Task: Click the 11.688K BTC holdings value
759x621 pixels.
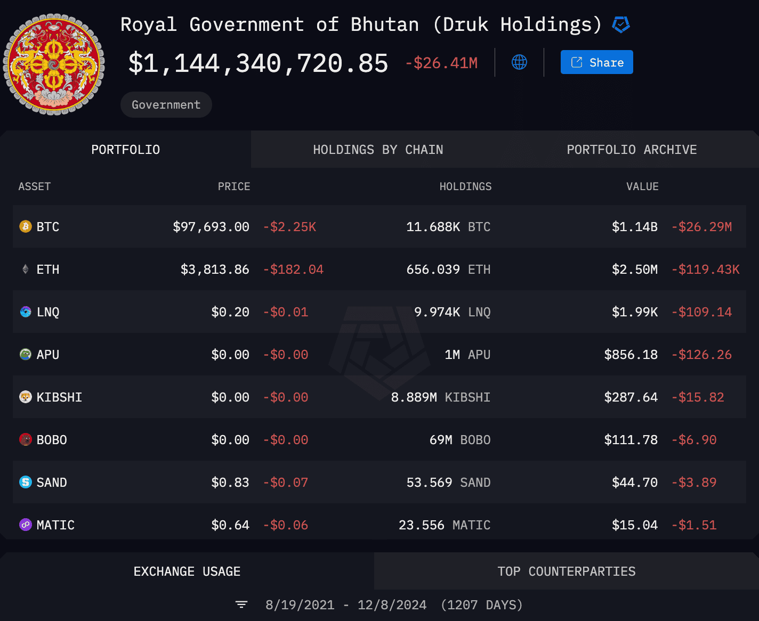Action: (x=448, y=227)
